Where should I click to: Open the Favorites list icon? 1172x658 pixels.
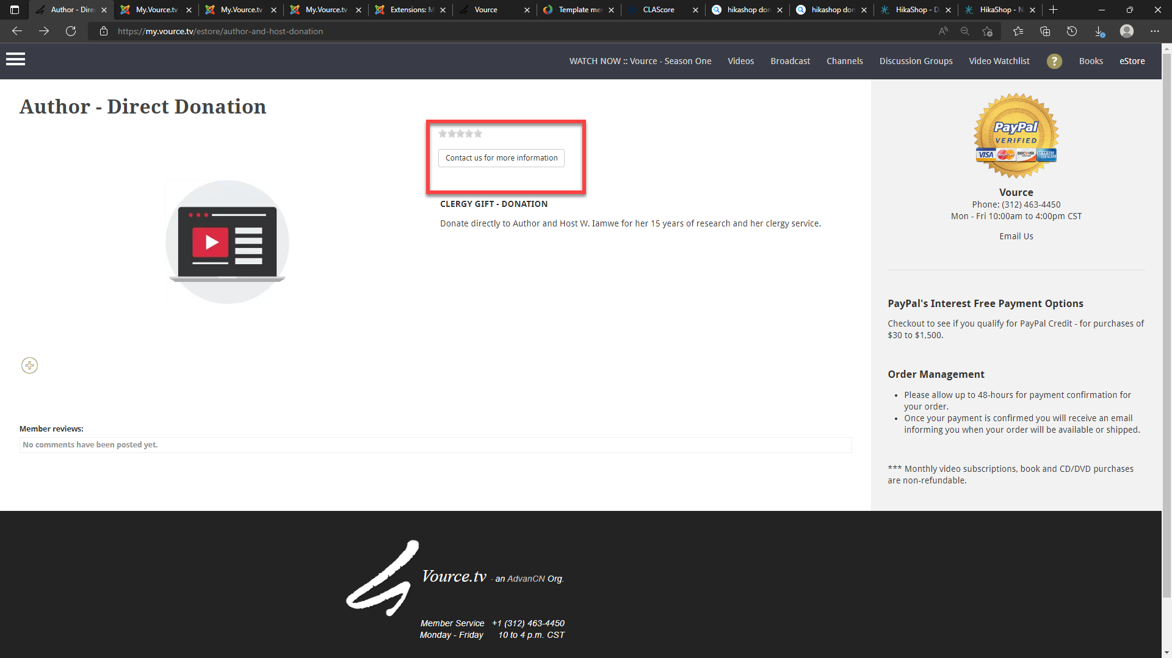coord(1018,31)
